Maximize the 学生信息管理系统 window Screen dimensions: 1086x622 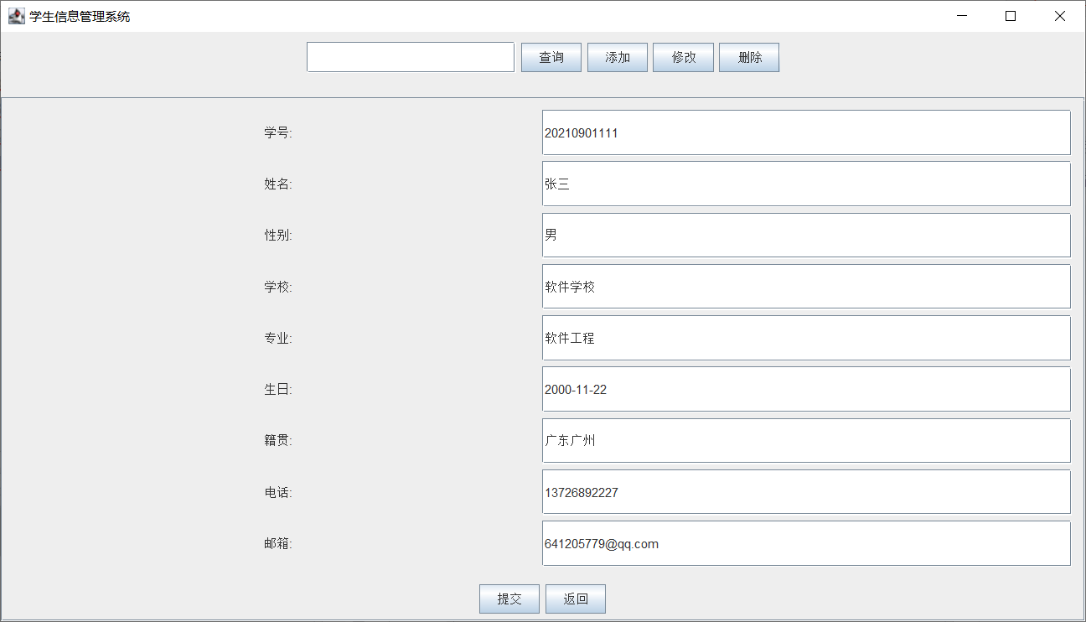click(x=1011, y=16)
